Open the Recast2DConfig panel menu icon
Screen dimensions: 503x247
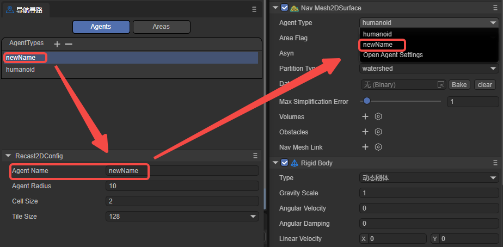255,156
